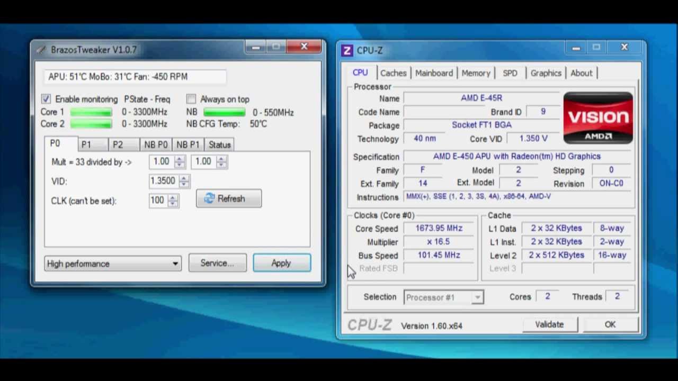Switch to the SPD tab
This screenshot has width=678, height=381.
pyautogui.click(x=510, y=73)
